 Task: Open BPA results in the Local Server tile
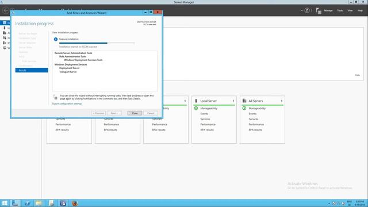click(207, 130)
